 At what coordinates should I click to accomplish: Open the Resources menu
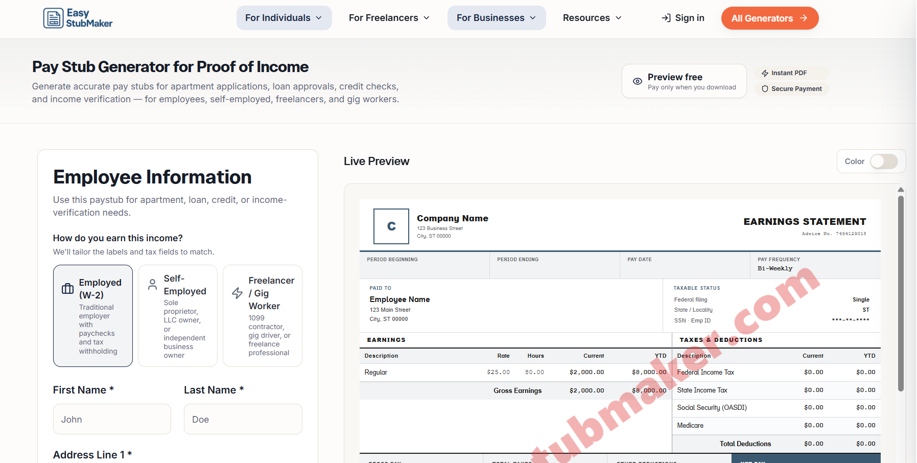pyautogui.click(x=593, y=18)
